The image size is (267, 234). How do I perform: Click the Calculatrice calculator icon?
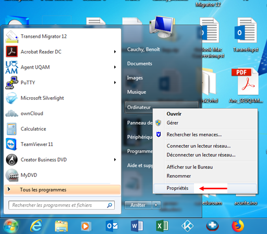coord(11,129)
